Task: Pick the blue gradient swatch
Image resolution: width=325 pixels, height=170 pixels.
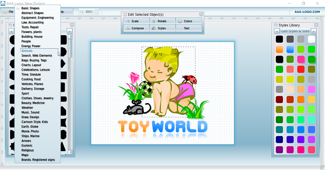Action: click(x=290, y=49)
